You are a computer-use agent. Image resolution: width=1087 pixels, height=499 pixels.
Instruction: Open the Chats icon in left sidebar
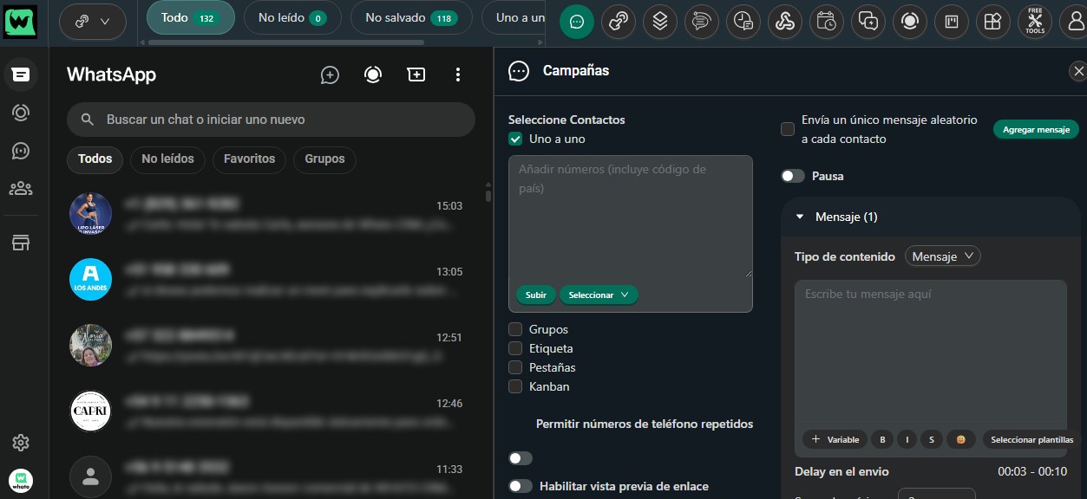tap(21, 75)
